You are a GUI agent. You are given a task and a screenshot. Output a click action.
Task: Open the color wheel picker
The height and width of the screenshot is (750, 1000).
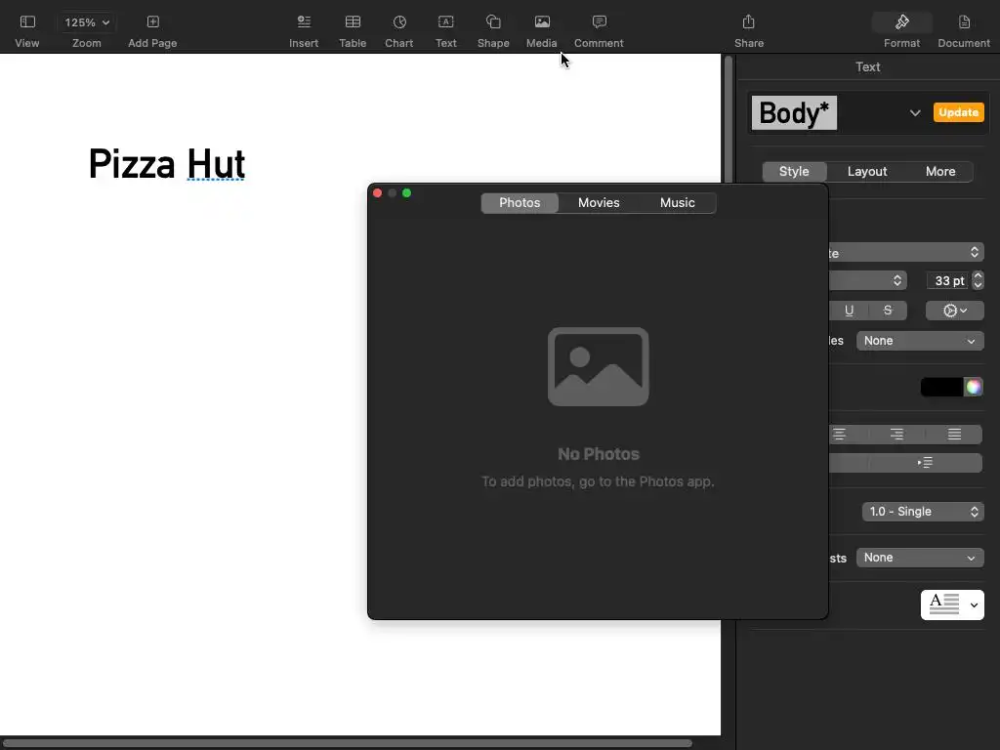click(974, 387)
